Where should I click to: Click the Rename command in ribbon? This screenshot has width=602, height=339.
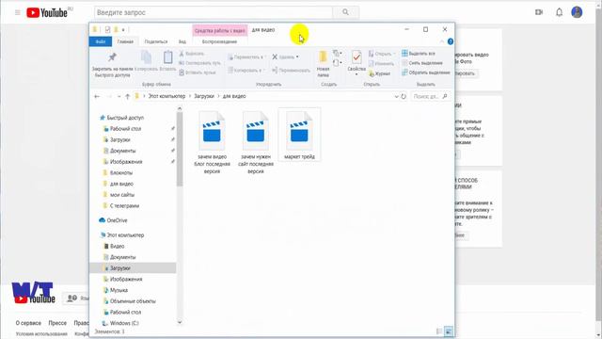point(291,70)
